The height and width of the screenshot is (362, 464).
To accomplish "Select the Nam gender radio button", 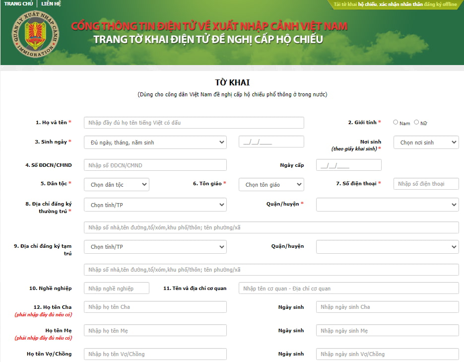I will coord(396,122).
